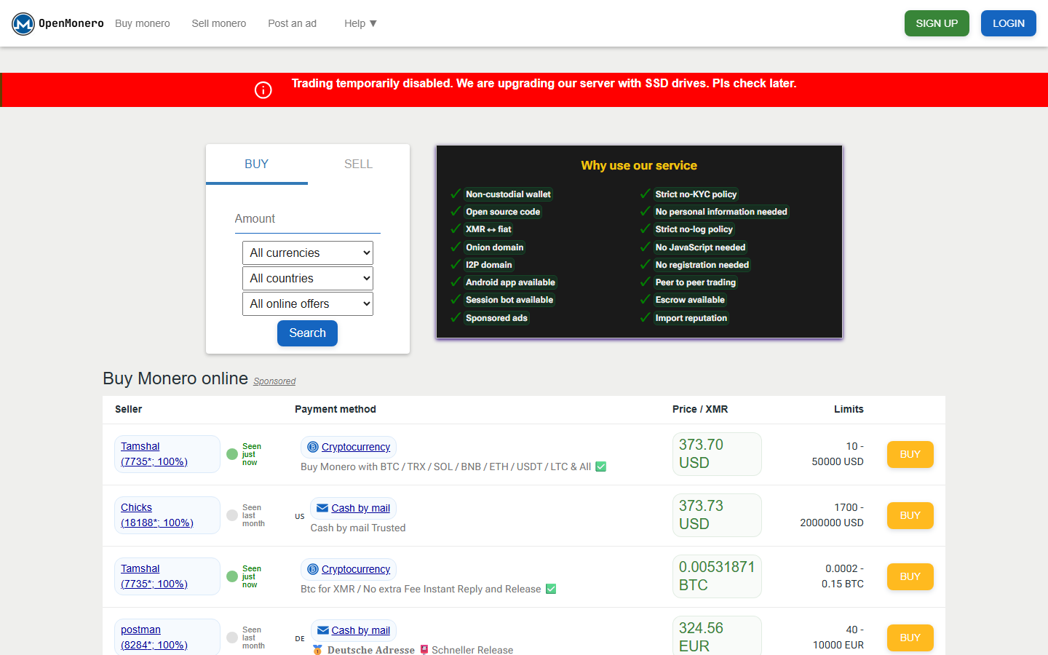
Task: Expand the Help menu
Action: click(x=360, y=23)
